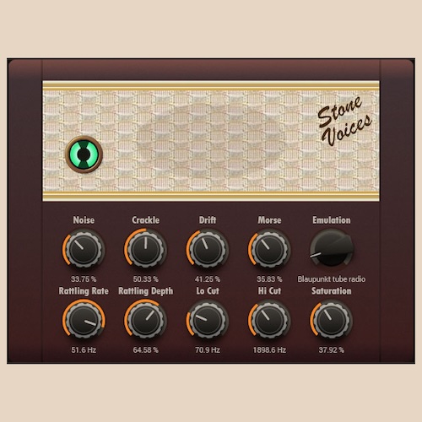
Task: Click the Emulation selector knob
Action: coord(332,247)
